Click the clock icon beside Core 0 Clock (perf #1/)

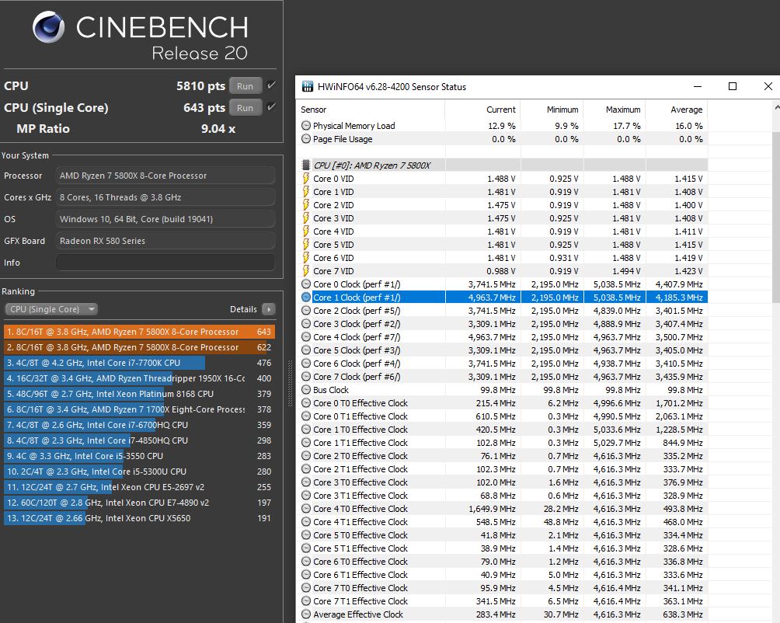coord(306,284)
